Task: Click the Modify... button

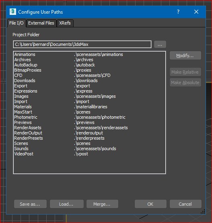Action: 185,56
